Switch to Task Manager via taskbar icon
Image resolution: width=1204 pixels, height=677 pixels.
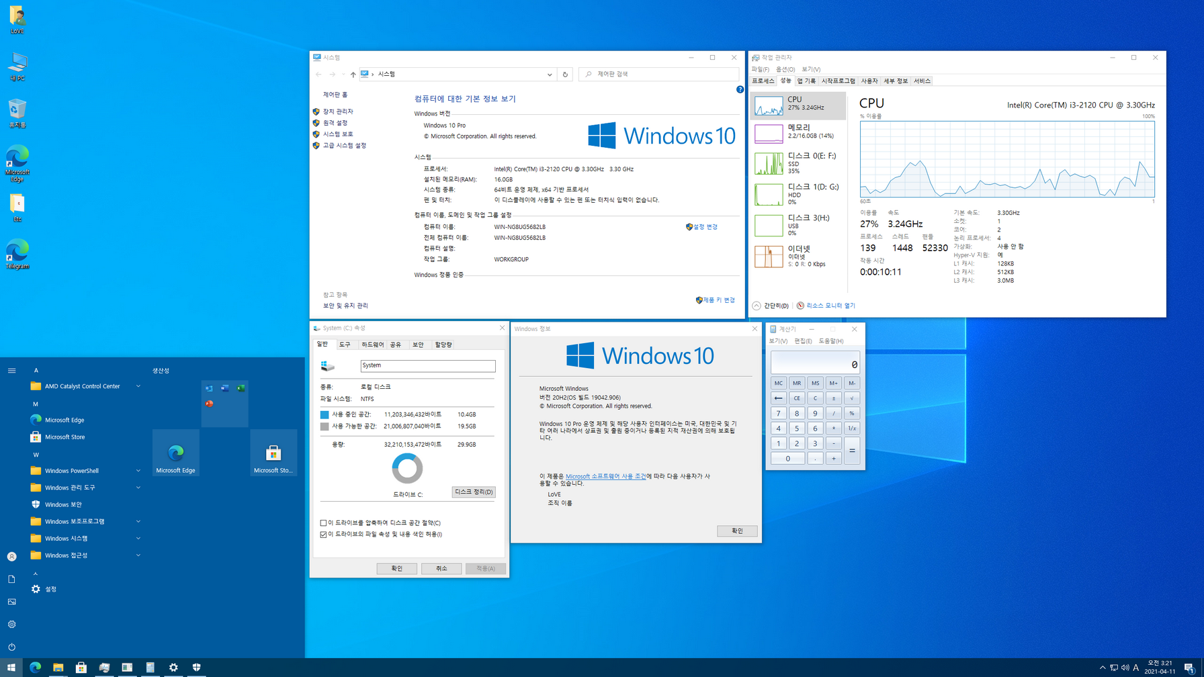pyautogui.click(x=104, y=667)
